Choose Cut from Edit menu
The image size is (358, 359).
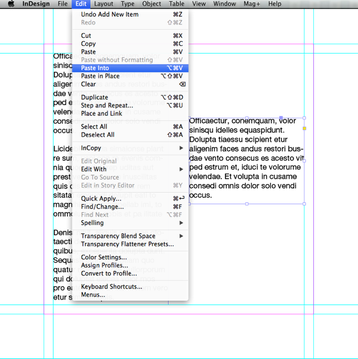tap(130, 36)
